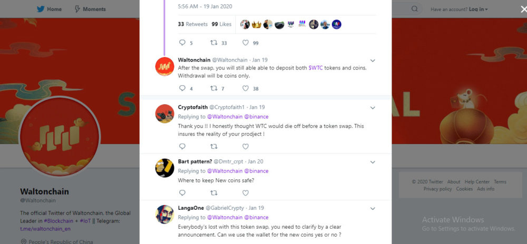Like Waltonchain's reply with 38 likes
Screen dimensions: 527x244
[x=246, y=88]
